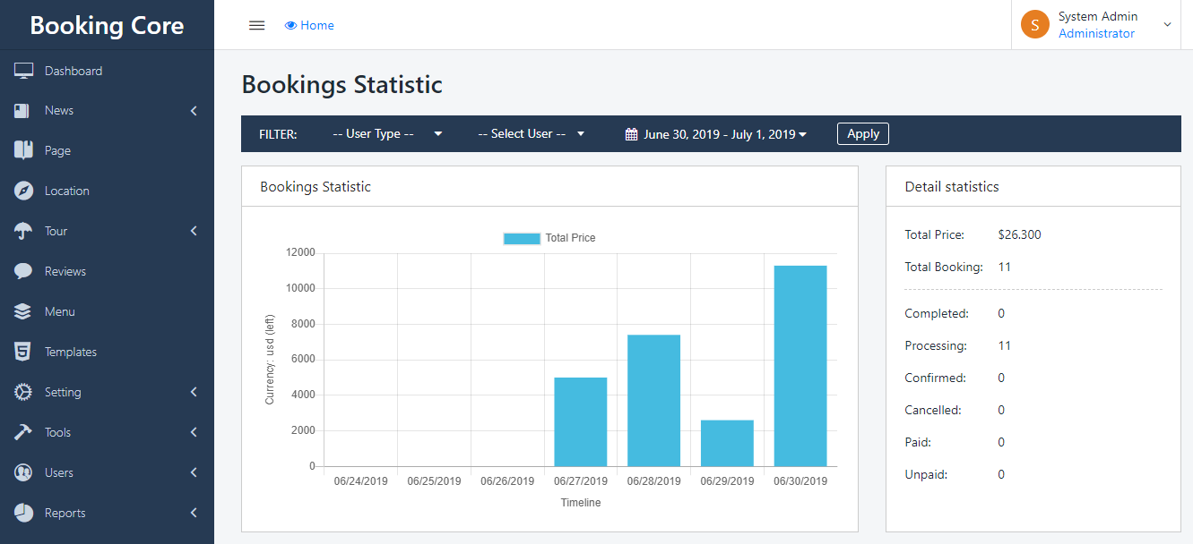
Task: Click the 06/30/2019 chart bar
Action: [800, 365]
